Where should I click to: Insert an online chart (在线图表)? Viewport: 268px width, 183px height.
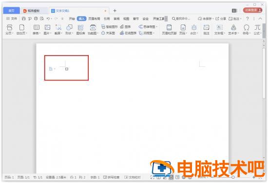point(128,33)
